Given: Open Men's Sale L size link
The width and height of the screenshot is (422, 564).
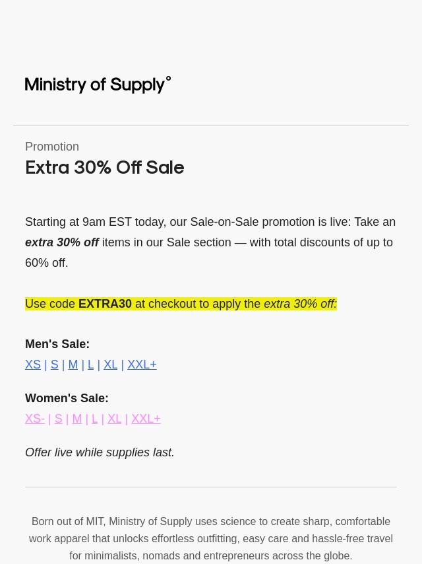Looking at the screenshot, I should (90, 365).
